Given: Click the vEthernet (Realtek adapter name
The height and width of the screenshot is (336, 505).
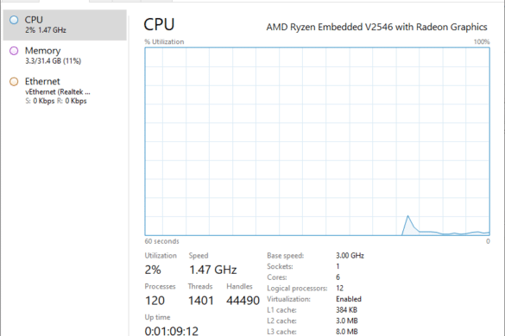Looking at the screenshot, I should tap(58, 92).
